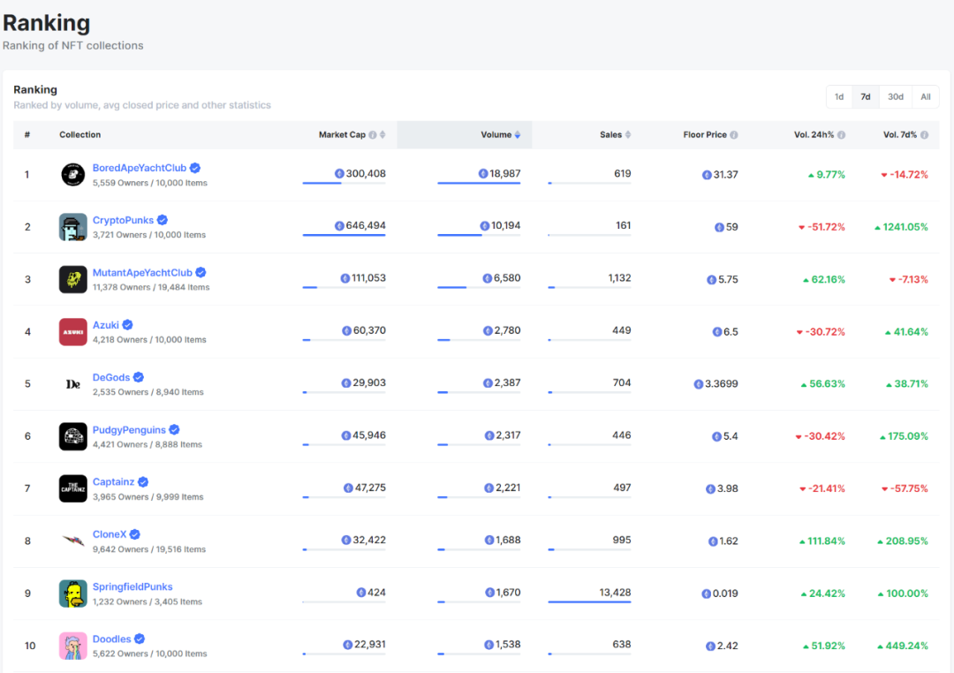This screenshot has height=673, width=954.
Task: Click verified badge next to Captainz
Action: coord(143,482)
